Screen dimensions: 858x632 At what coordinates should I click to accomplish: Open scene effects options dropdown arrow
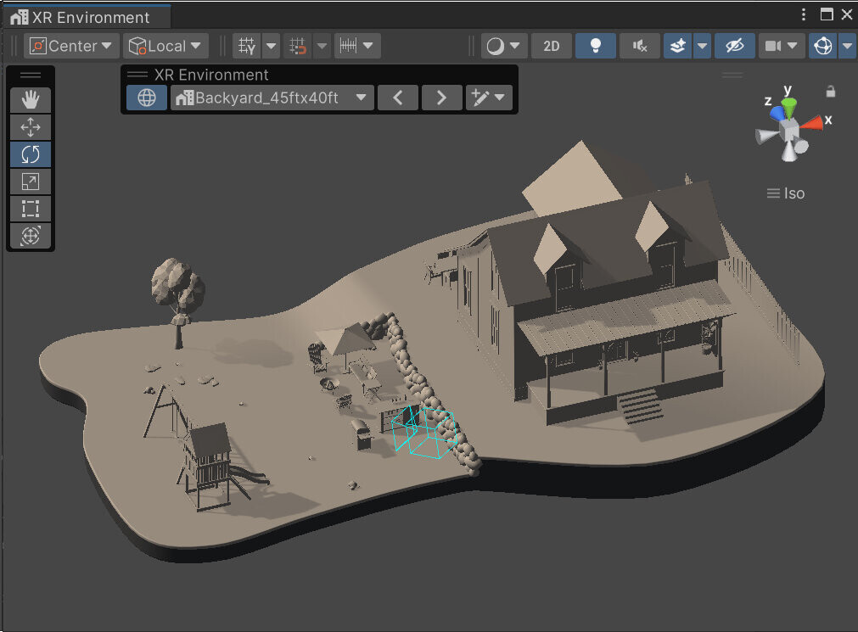(x=702, y=46)
